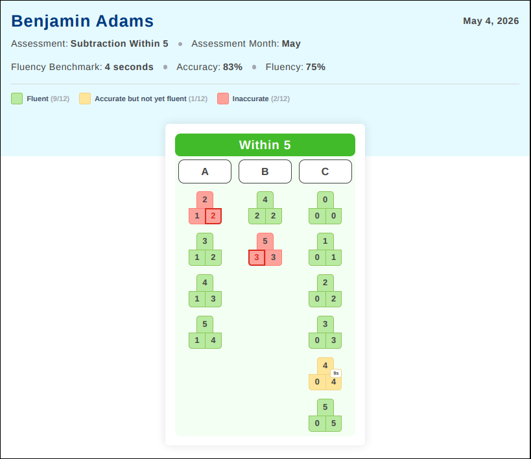The image size is (531, 459).
Task: Click the yellow Accurate but not fluent swatch
Action: (85, 99)
